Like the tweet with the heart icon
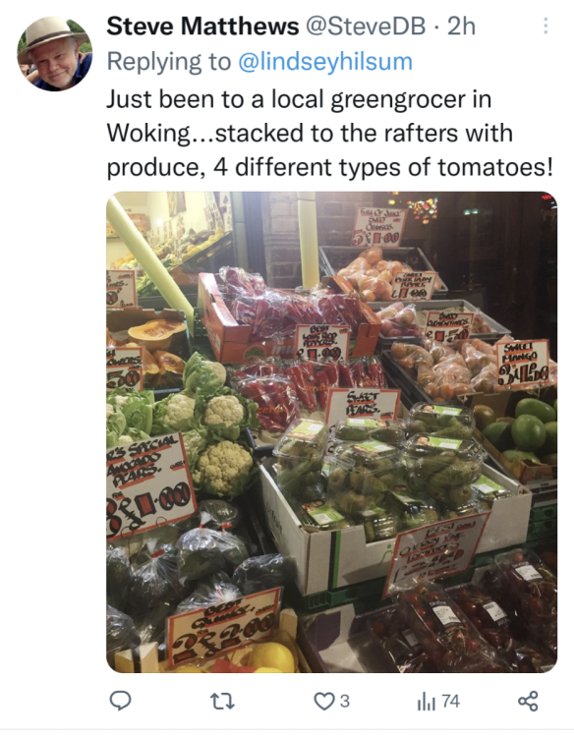The height and width of the screenshot is (737, 574). tap(323, 701)
